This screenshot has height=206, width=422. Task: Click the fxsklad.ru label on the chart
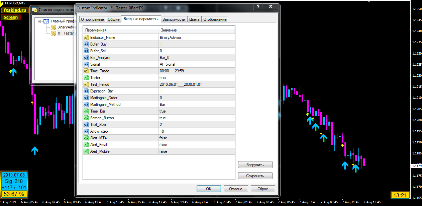(x=15, y=10)
